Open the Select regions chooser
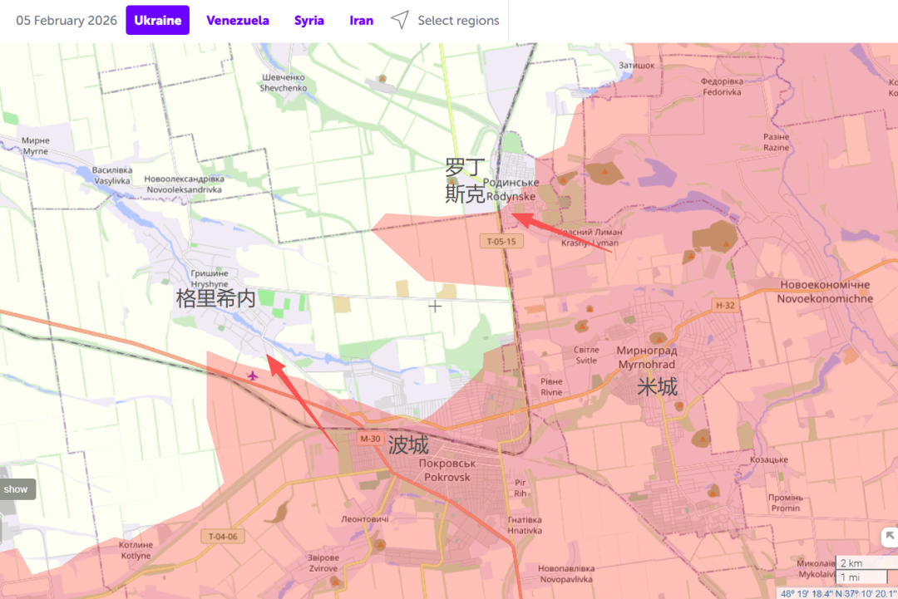 coord(458,21)
